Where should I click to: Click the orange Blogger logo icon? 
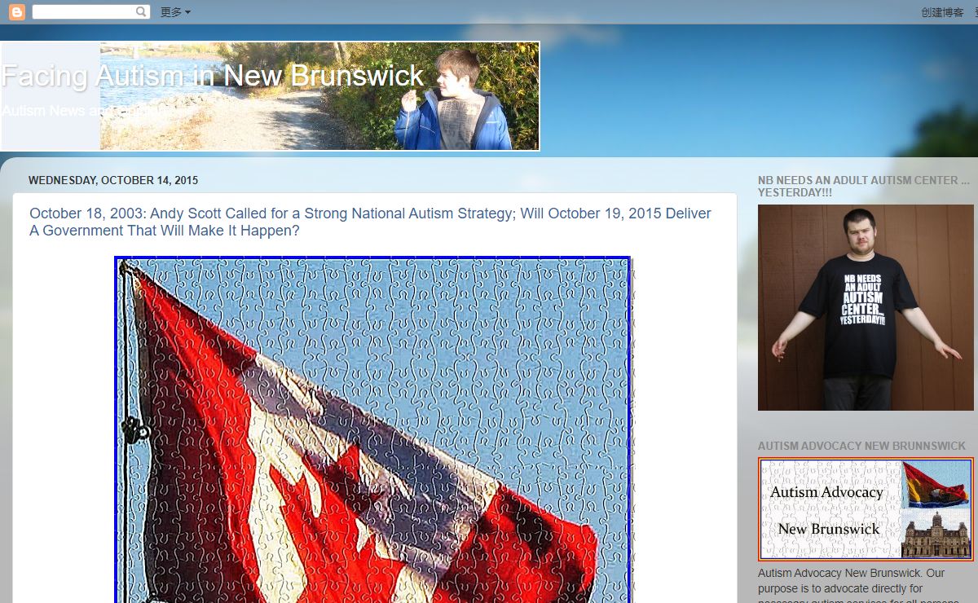pyautogui.click(x=17, y=12)
